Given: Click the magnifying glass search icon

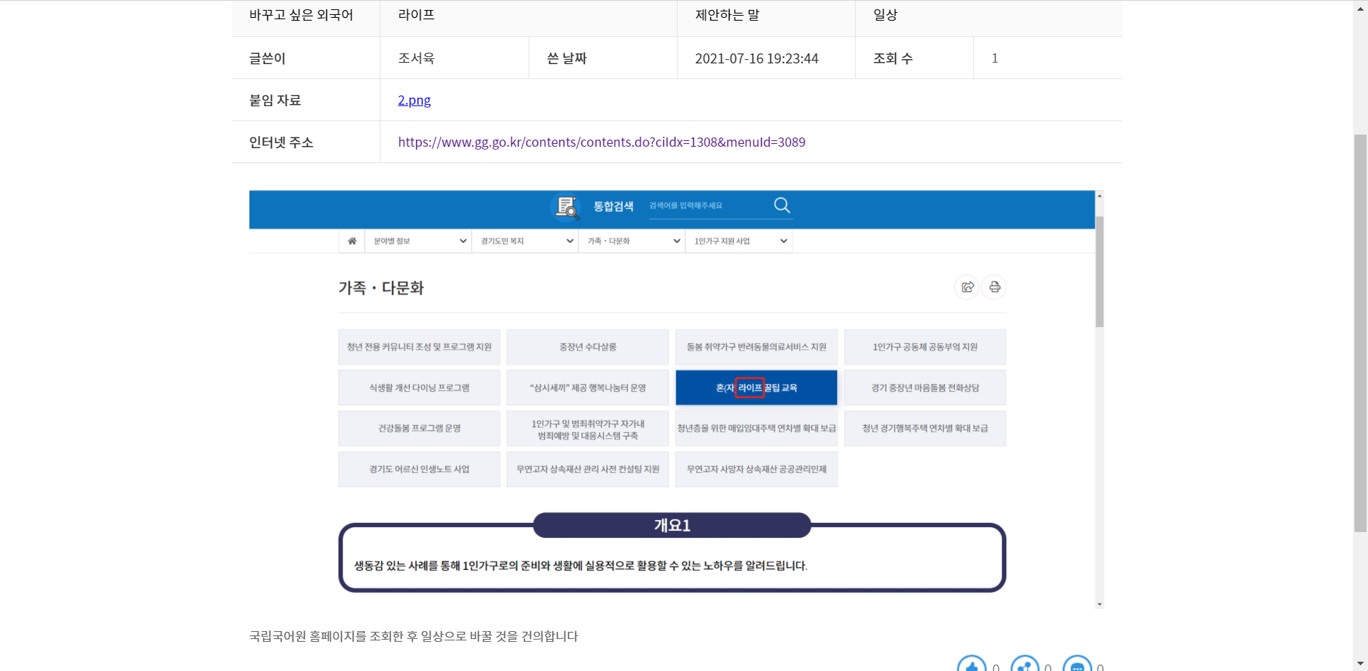Looking at the screenshot, I should (782, 205).
